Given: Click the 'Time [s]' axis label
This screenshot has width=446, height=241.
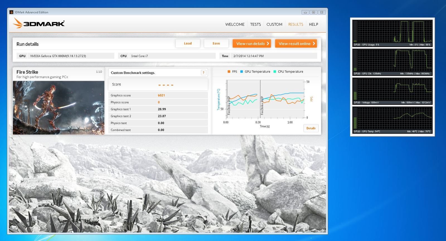Looking at the screenshot, I should click(x=265, y=126).
